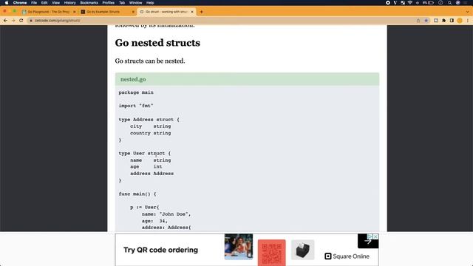Open the Chrome Extensions puzzle icon
The height and width of the screenshot is (266, 473).
443,21
